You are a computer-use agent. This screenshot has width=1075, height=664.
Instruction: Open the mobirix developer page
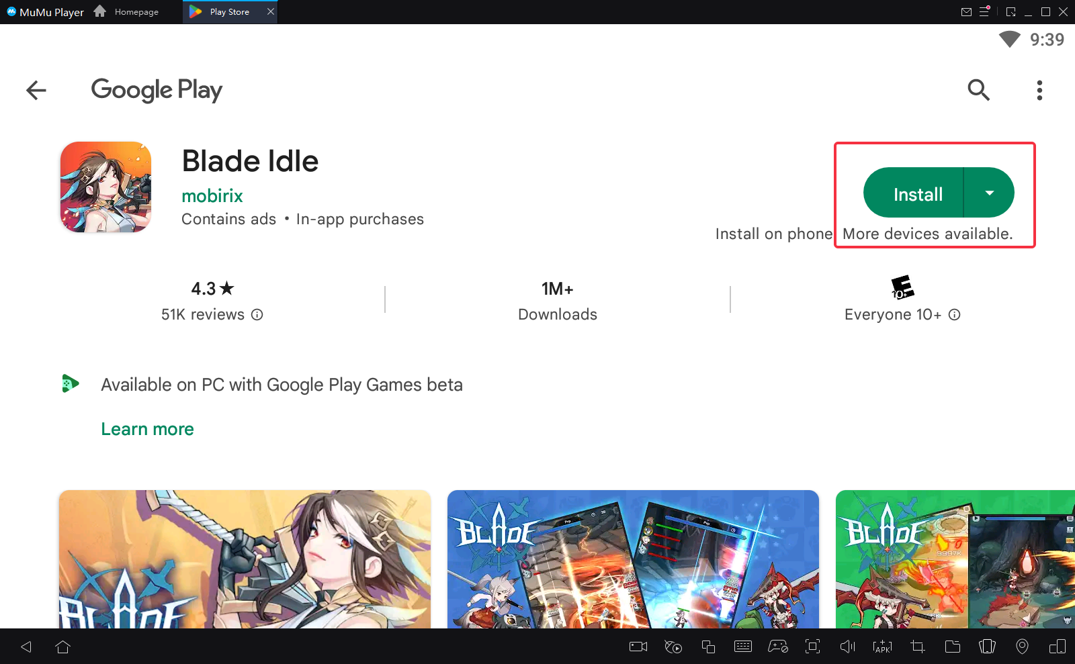click(x=212, y=195)
